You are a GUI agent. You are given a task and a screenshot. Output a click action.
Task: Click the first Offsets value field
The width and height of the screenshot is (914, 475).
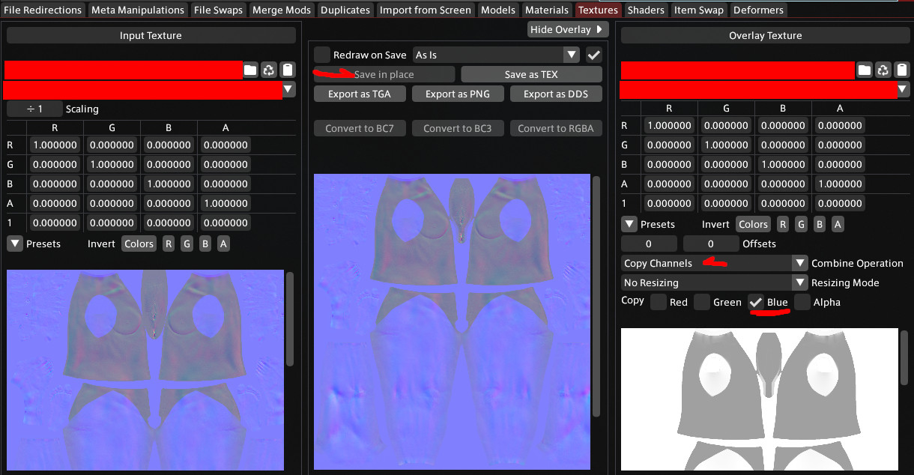(x=649, y=243)
